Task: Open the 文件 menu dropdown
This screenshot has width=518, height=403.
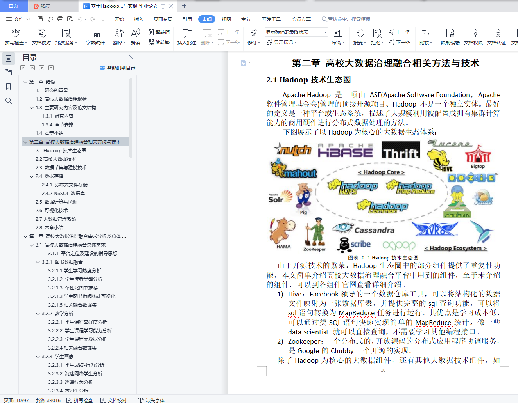Action: (x=18, y=19)
